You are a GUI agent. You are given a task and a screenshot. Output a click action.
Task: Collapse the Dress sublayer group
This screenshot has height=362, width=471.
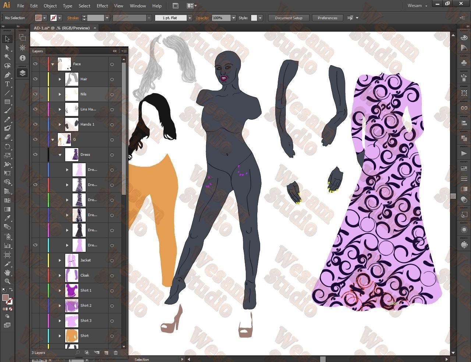(x=60, y=155)
